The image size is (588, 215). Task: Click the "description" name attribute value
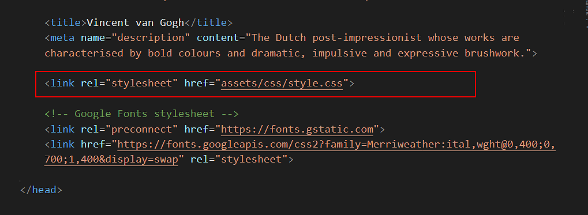[x=151, y=38]
